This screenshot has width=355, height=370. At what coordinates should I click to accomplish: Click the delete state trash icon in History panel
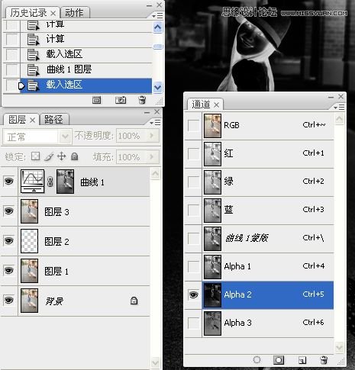(x=142, y=100)
